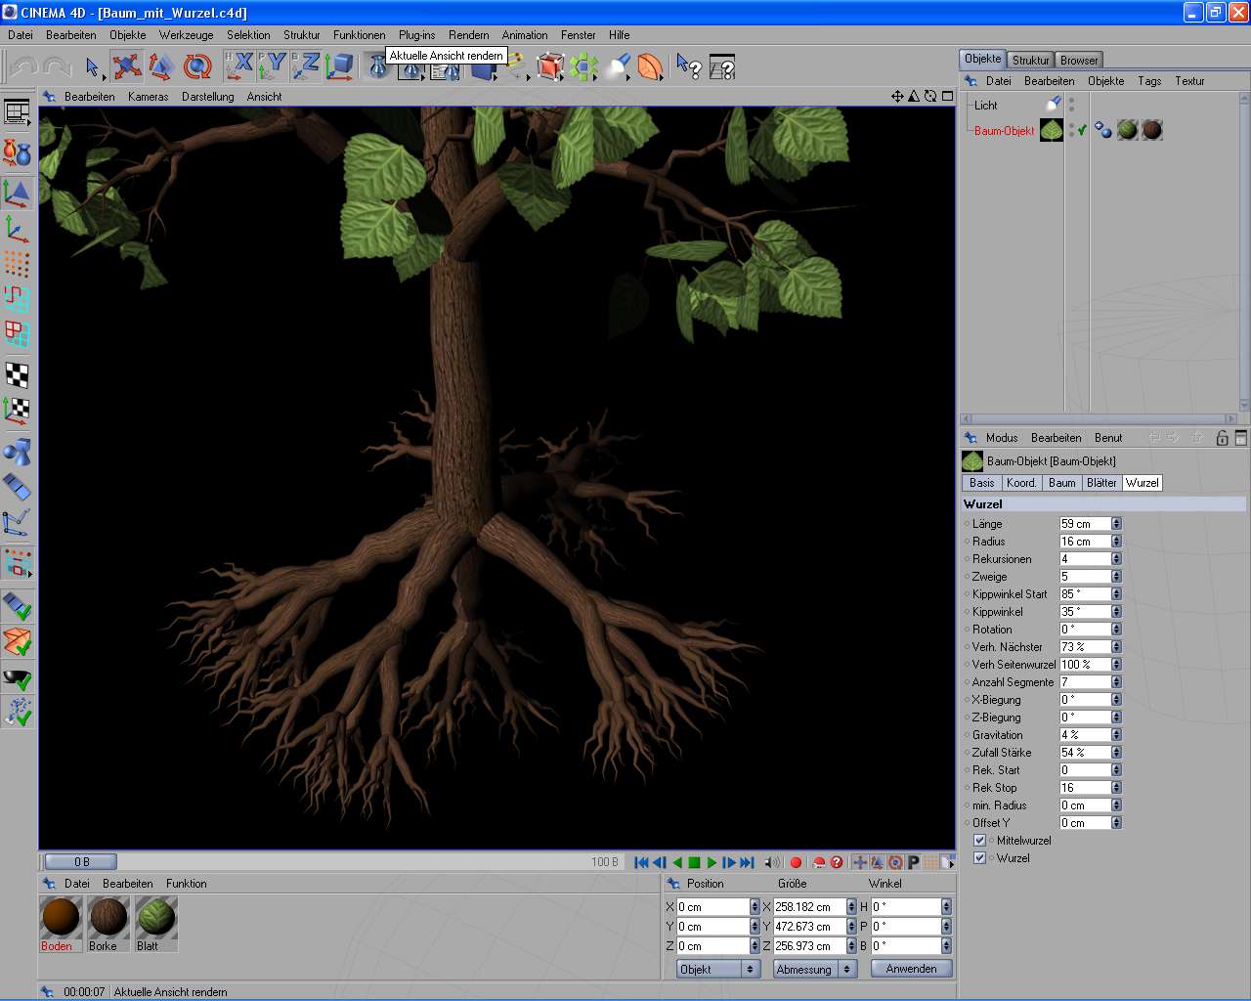Toggle sound playback speaker icon
This screenshot has height=1001, width=1251.
coord(772,862)
